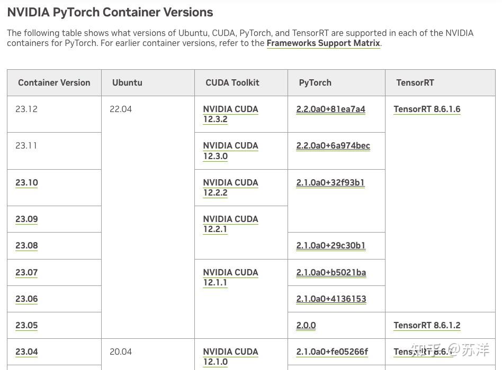Click NVIDIA PyTorch Container Versions heading
This screenshot has width=502, height=370.
pos(110,13)
